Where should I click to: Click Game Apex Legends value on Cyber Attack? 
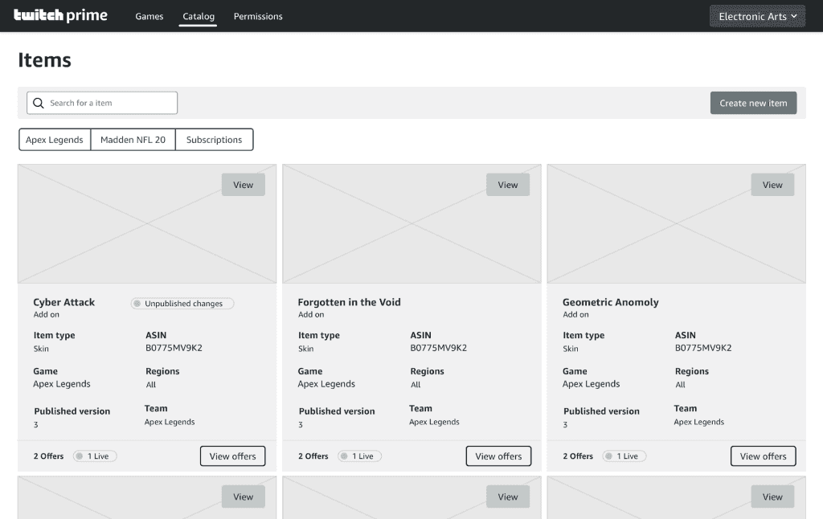tap(61, 383)
